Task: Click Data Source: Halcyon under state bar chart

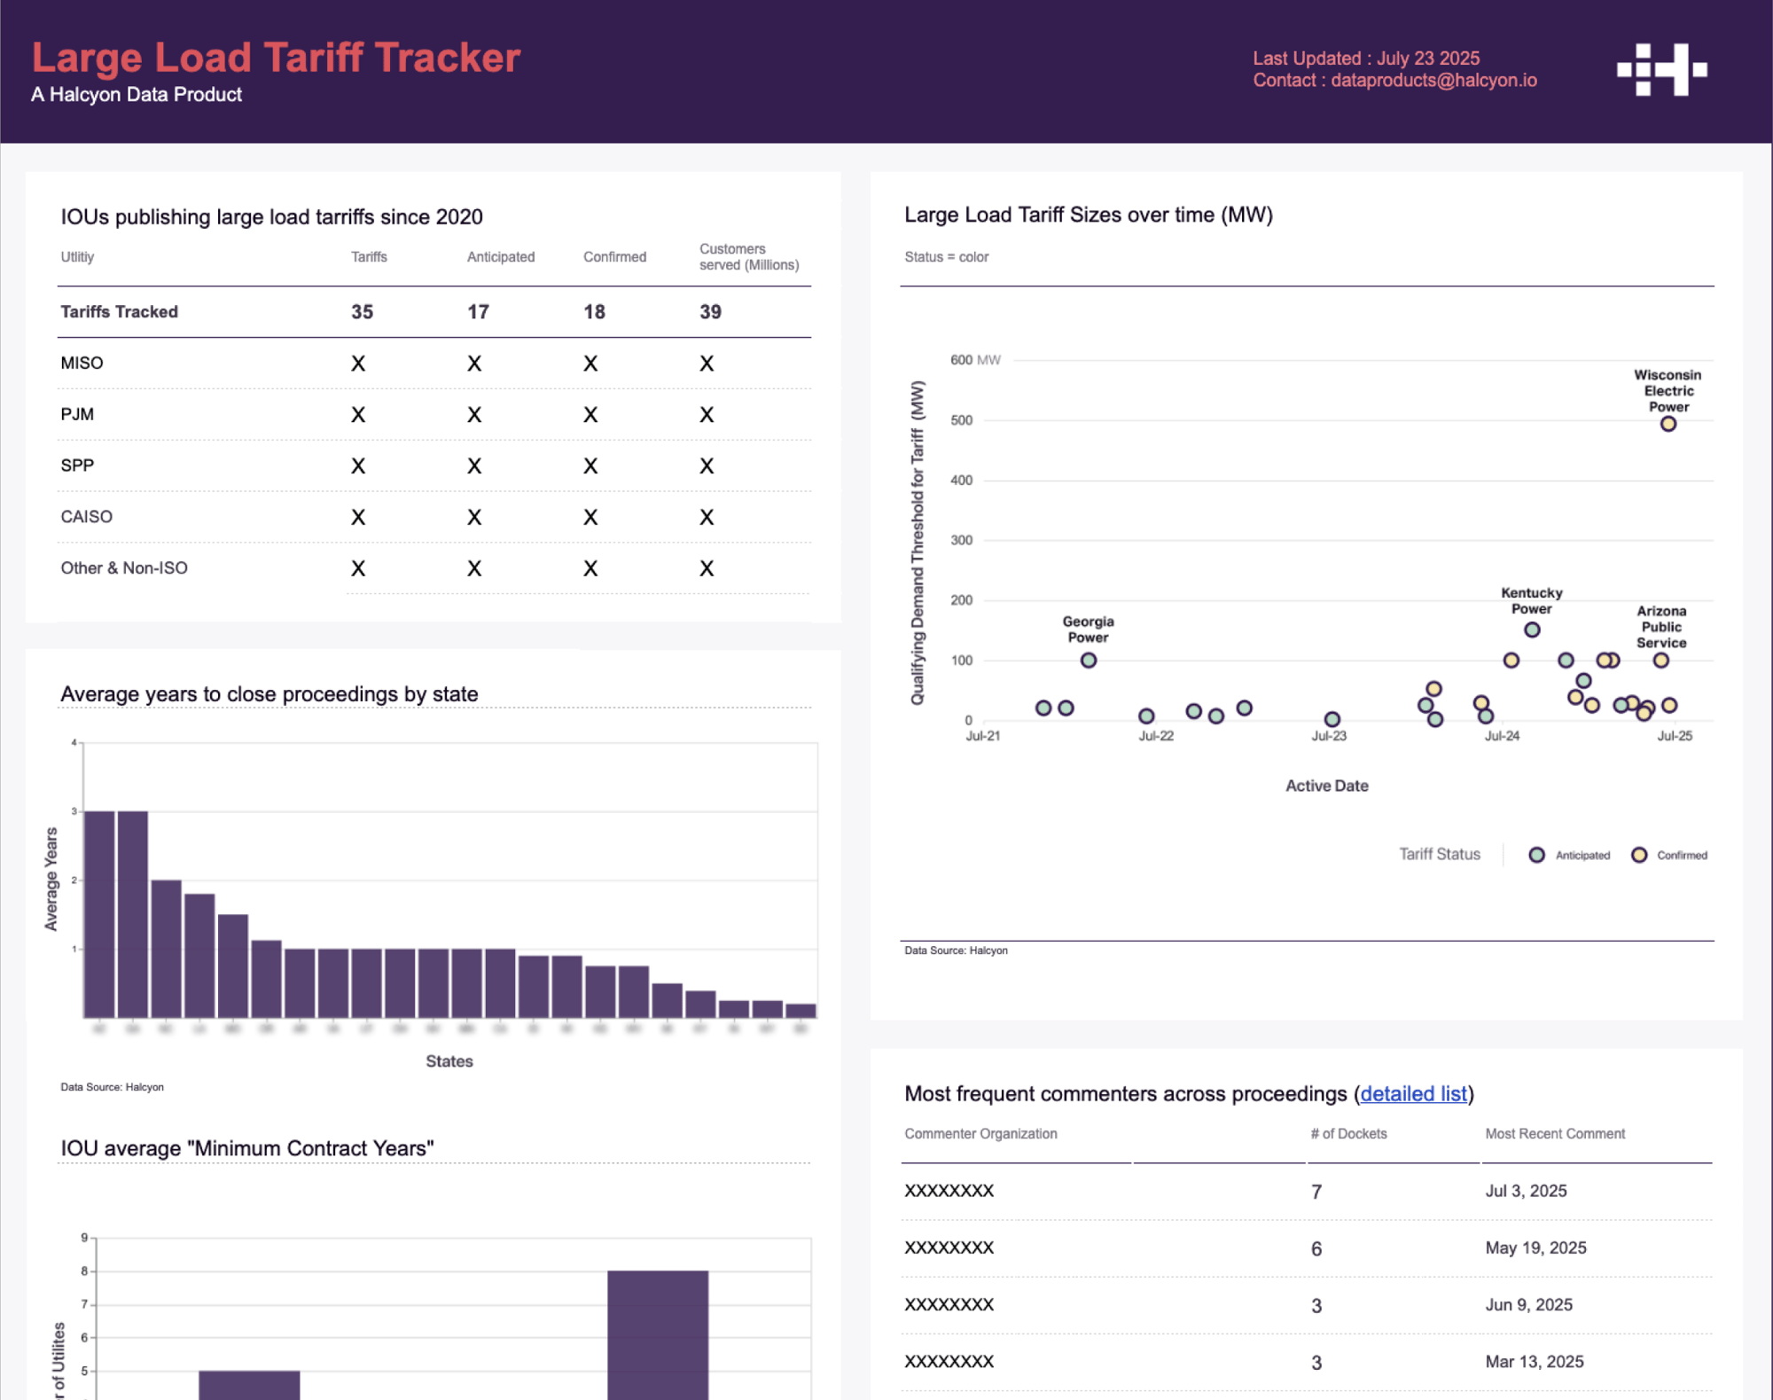Action: pyautogui.click(x=112, y=1087)
